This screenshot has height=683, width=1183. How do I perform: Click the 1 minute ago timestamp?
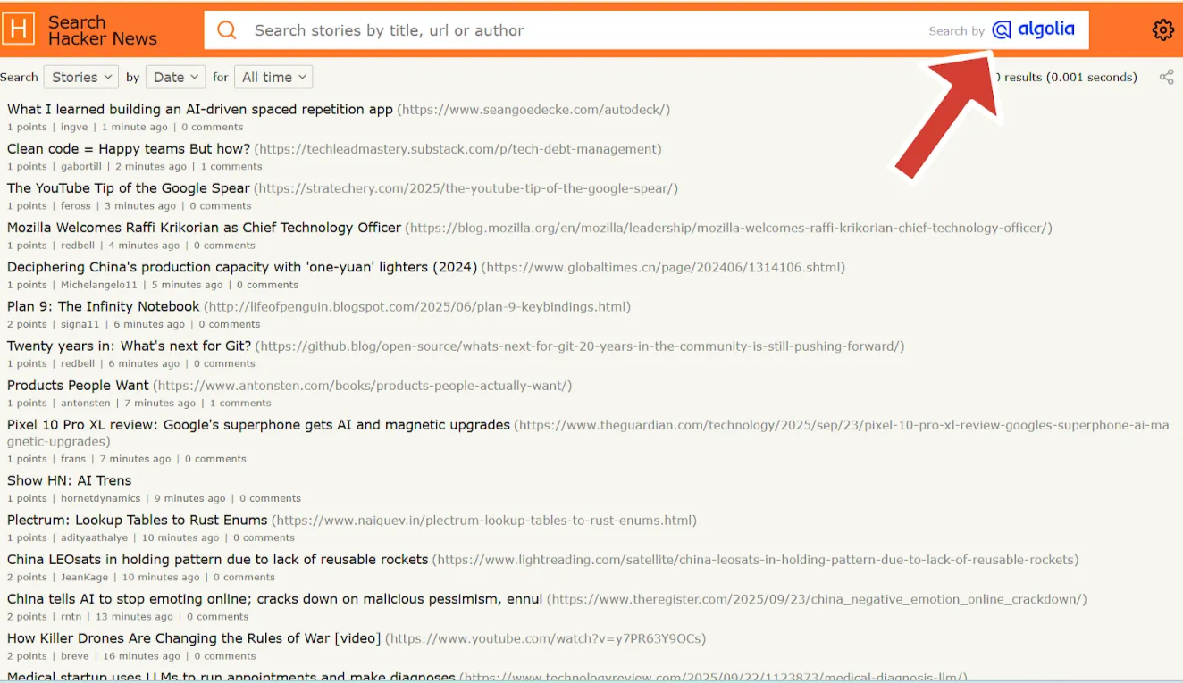pos(134,127)
